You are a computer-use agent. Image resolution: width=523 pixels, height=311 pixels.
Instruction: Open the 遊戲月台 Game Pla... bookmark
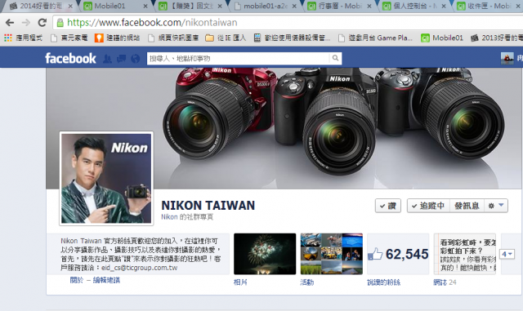375,38
